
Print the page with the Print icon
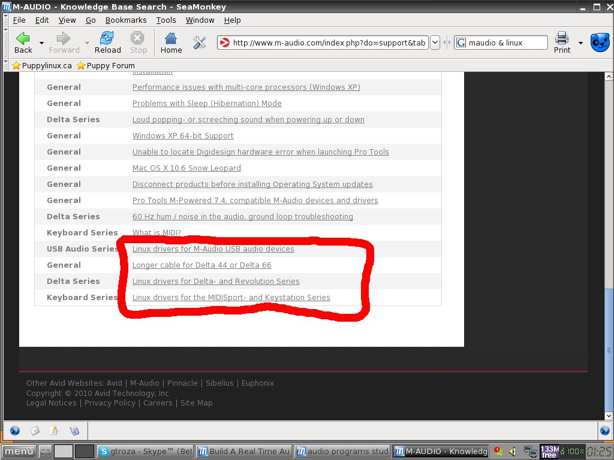562,43
